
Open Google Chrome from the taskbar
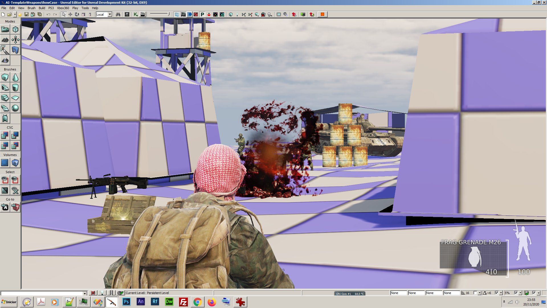point(197,302)
